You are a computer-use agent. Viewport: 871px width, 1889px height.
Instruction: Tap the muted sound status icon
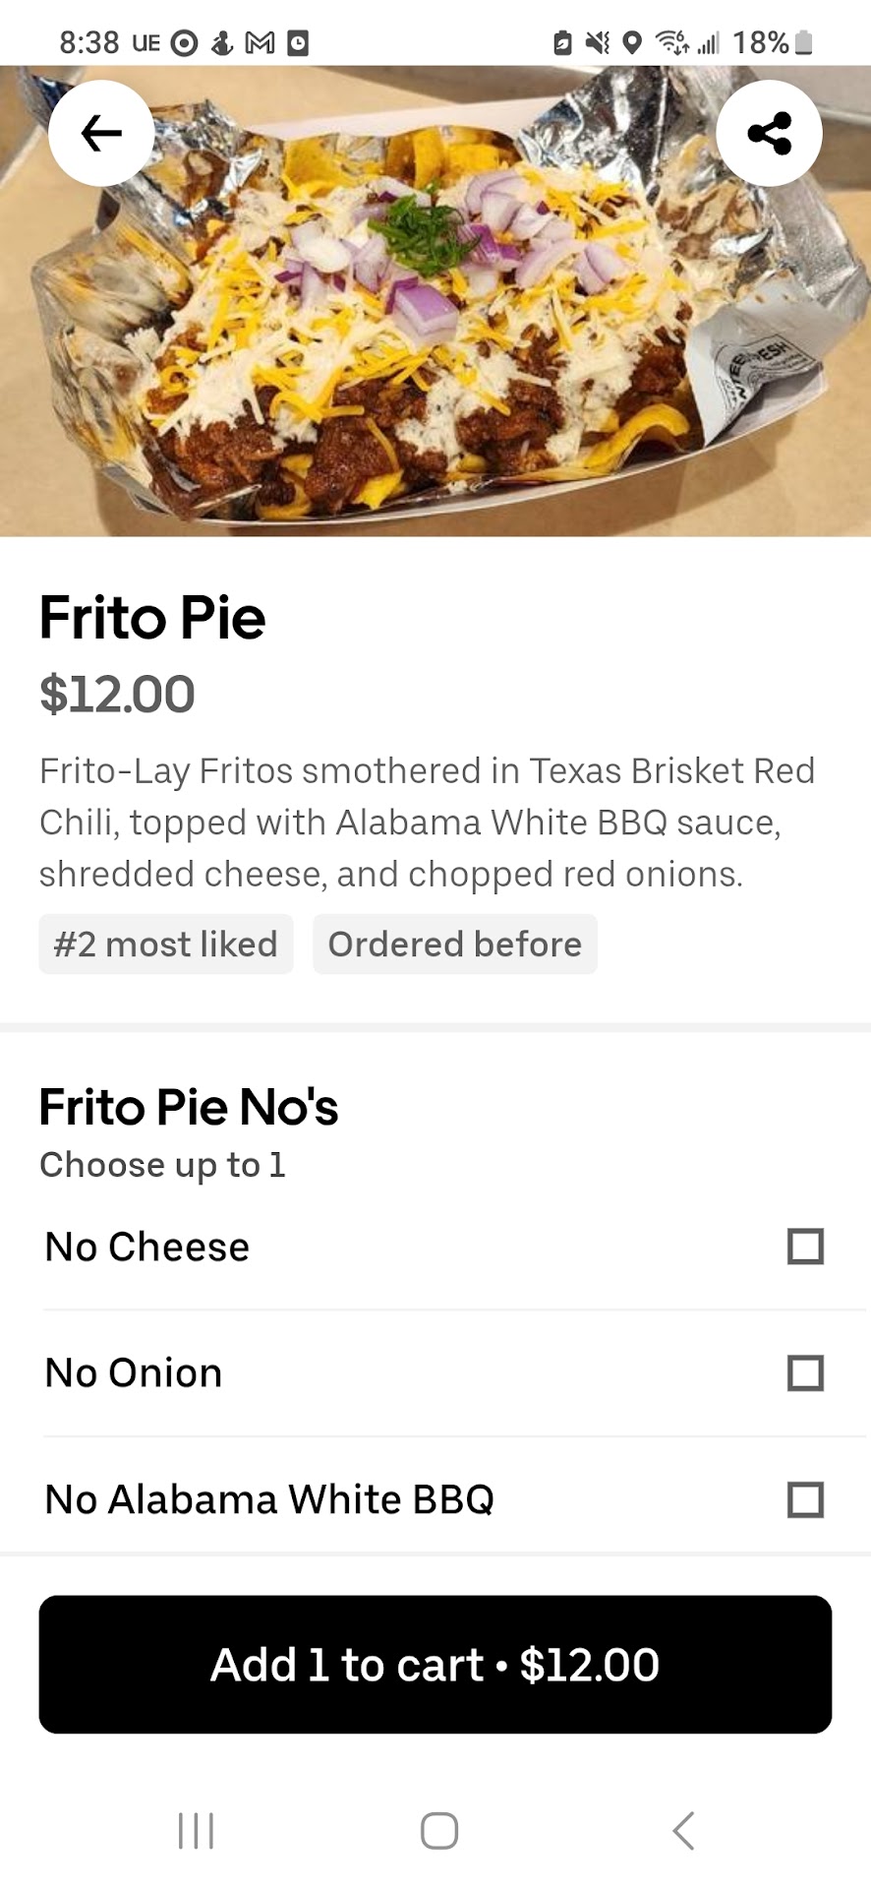pyautogui.click(x=597, y=42)
